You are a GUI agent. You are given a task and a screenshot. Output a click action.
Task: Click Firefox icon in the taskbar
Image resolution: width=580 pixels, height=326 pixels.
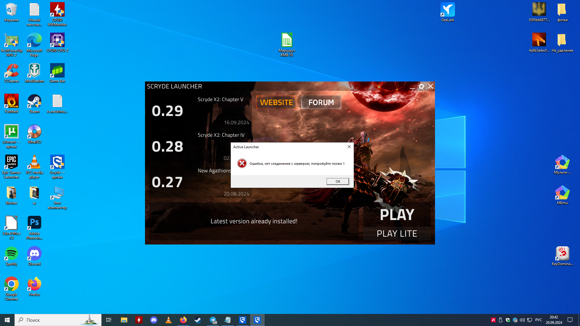[x=183, y=320]
